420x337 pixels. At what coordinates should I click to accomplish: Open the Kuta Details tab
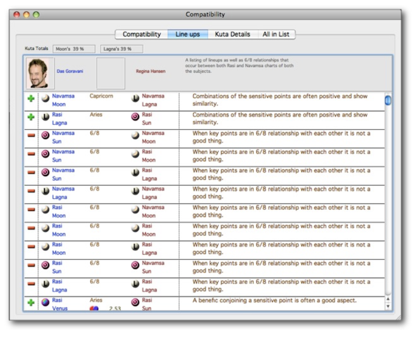pos(232,34)
